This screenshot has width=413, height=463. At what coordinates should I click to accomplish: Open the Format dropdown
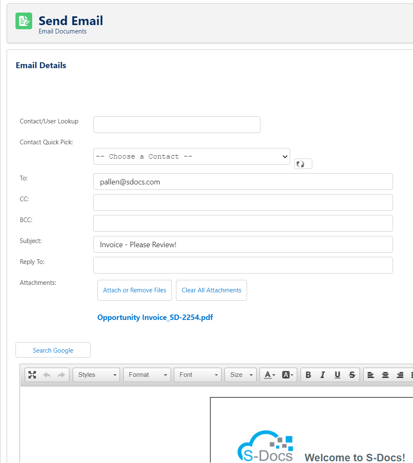(x=147, y=375)
